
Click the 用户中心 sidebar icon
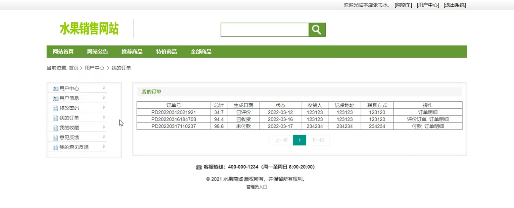tap(55, 89)
